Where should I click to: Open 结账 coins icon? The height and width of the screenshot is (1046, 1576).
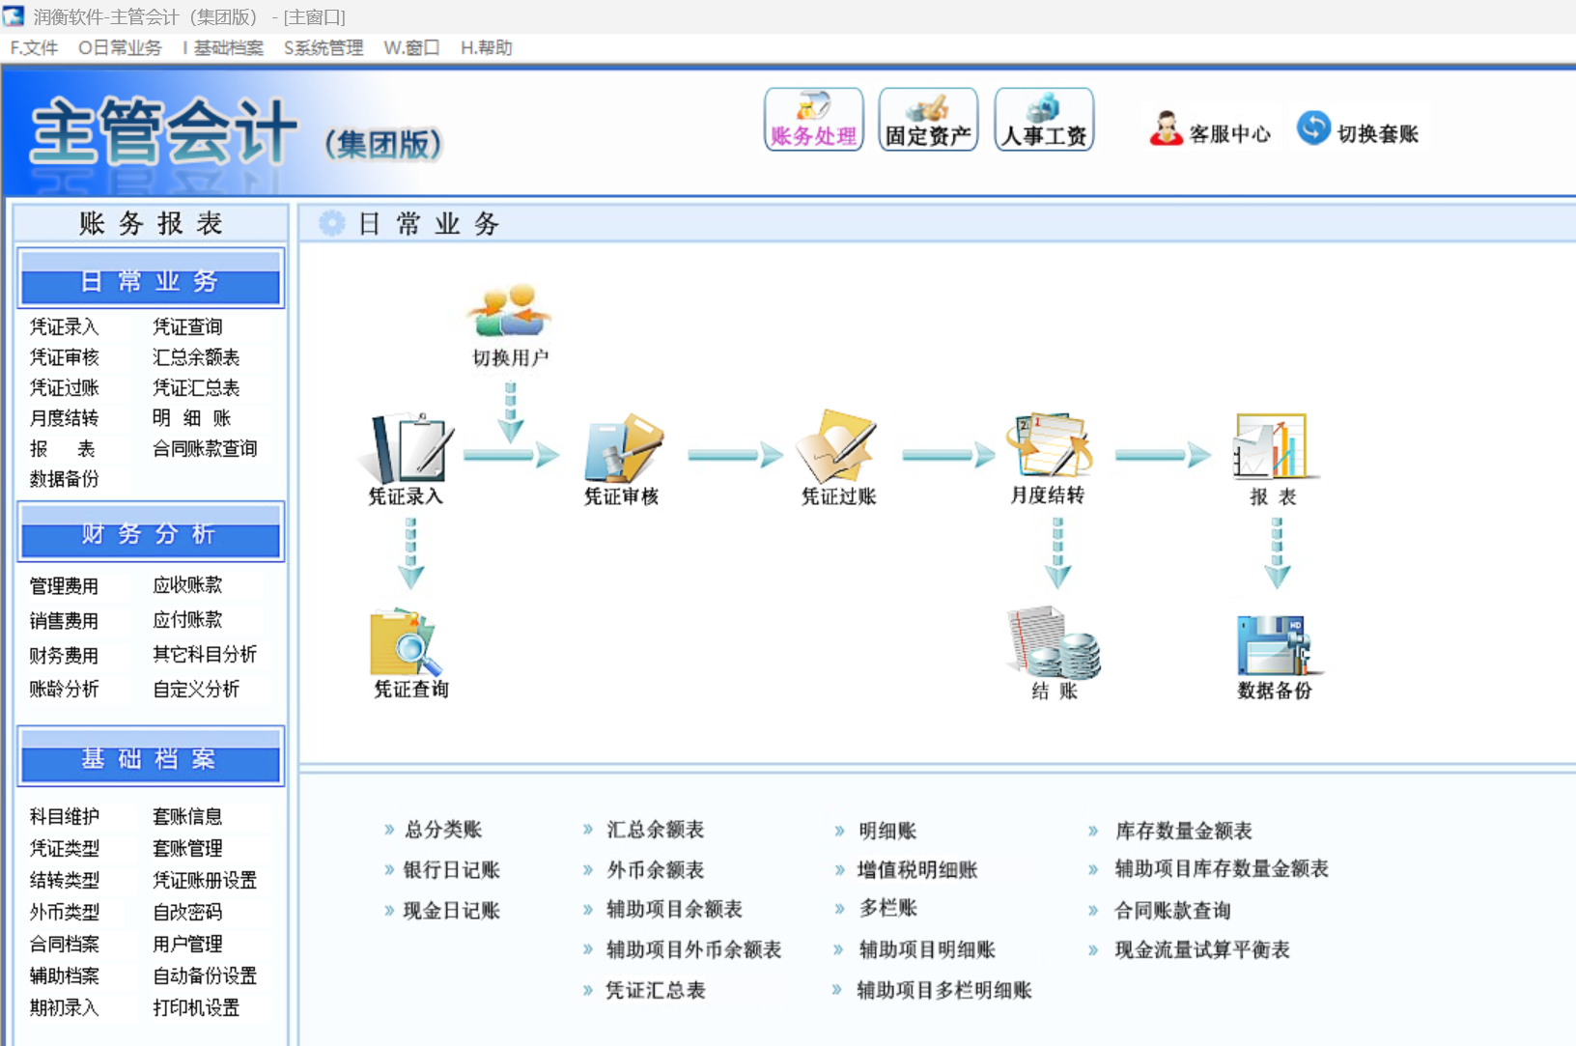pos(1054,641)
